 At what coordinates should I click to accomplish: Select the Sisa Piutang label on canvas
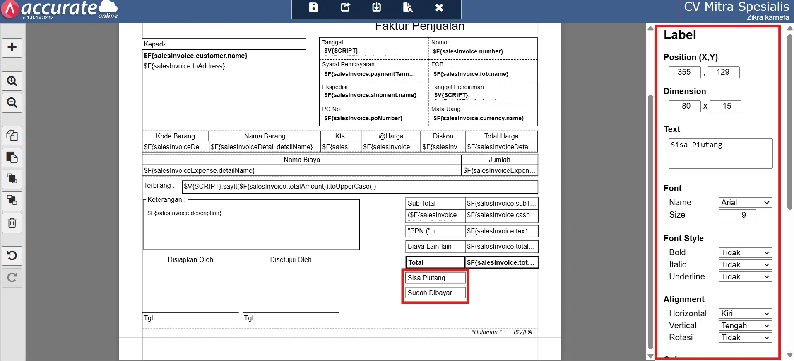(435, 278)
